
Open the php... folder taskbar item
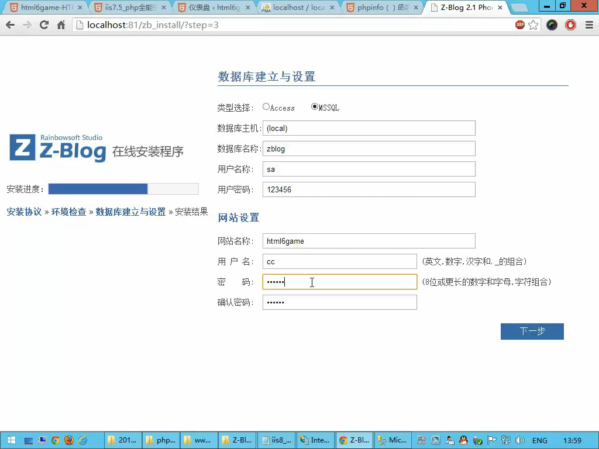click(x=161, y=440)
